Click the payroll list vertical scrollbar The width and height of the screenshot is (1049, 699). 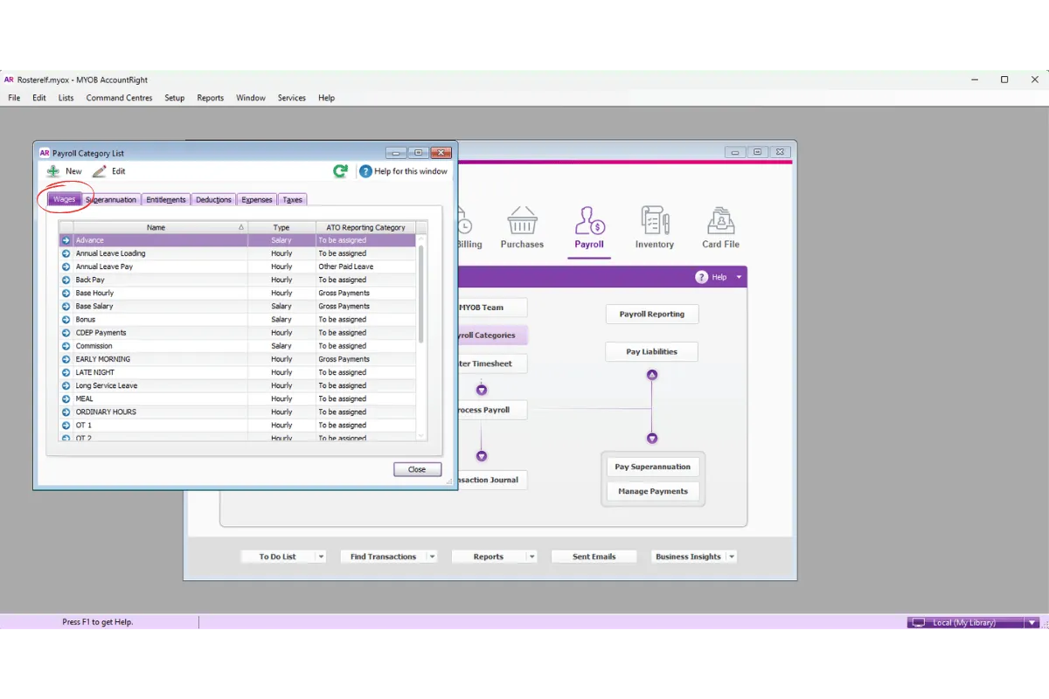coord(421,294)
